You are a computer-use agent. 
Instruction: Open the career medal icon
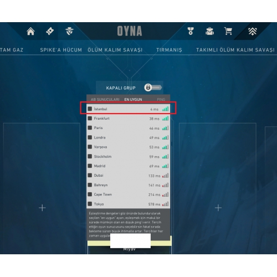(x=191, y=31)
